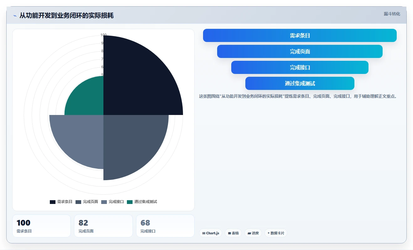
Task: Select the 通过集成测试 funnel bar
Action: [300, 83]
